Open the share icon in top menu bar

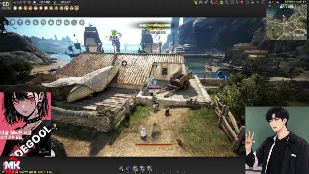coord(263,2)
